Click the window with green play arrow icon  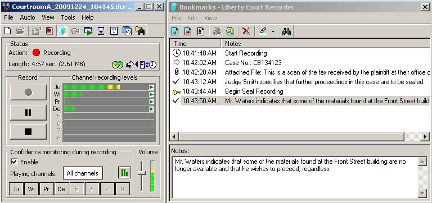(x=88, y=31)
